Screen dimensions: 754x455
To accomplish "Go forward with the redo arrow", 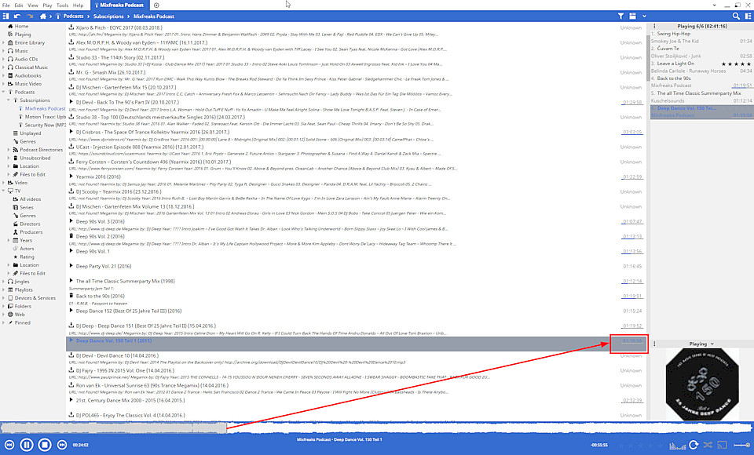I will pos(30,16).
